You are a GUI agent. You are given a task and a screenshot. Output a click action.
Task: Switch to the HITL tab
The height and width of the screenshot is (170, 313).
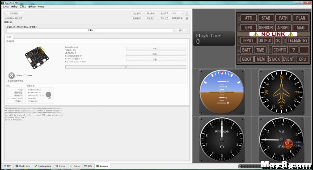tap(88, 166)
